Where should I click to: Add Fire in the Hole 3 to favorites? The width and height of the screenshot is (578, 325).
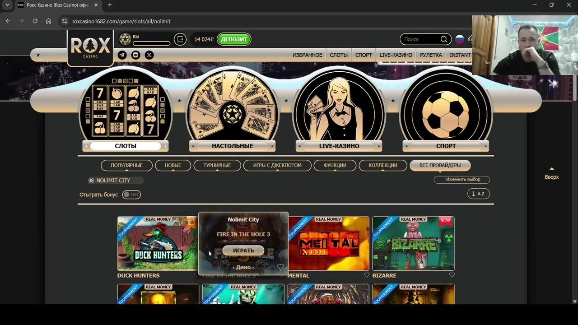click(280, 267)
